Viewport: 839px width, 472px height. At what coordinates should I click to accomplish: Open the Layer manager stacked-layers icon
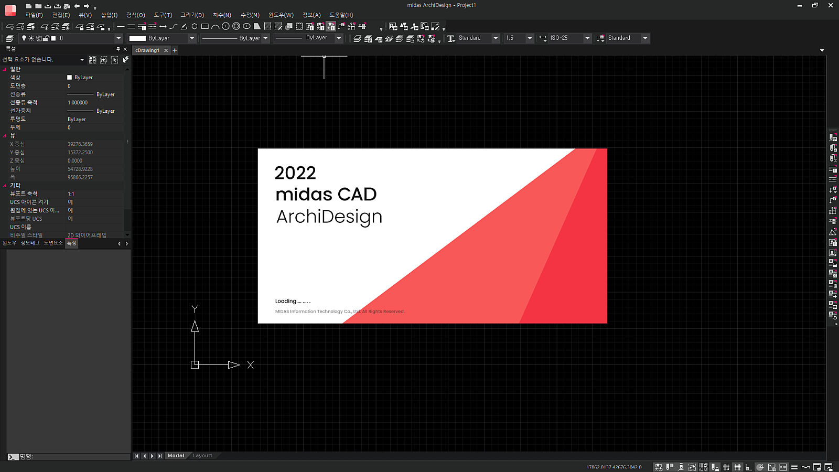(9, 38)
